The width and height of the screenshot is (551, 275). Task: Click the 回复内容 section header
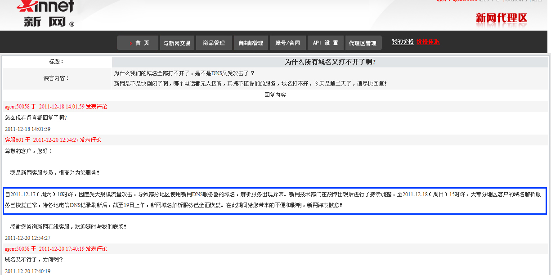pos(275,95)
